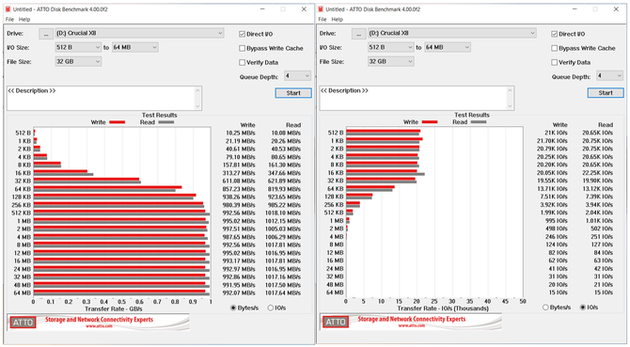Close the right ATTO Disk Benchmark window
Image resolution: width=630 pixels, height=347 pixels.
(x=616, y=8)
